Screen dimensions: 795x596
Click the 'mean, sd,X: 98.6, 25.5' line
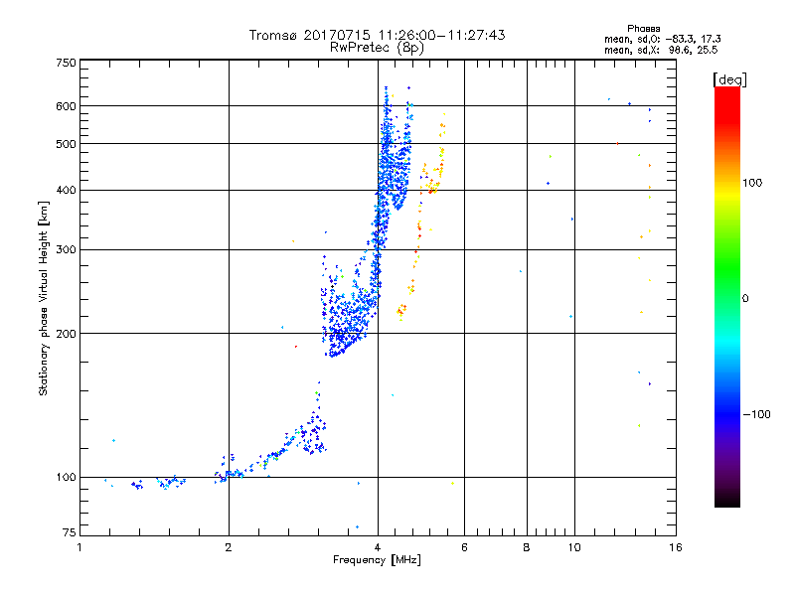point(661,50)
